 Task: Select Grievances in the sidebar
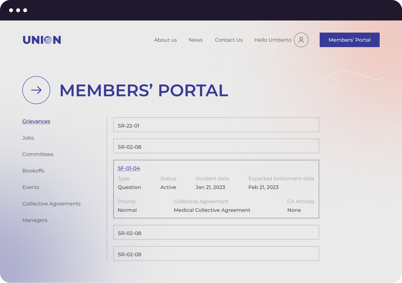(36, 121)
